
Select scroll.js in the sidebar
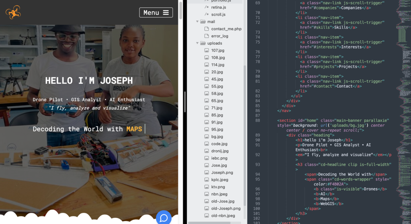218,14
